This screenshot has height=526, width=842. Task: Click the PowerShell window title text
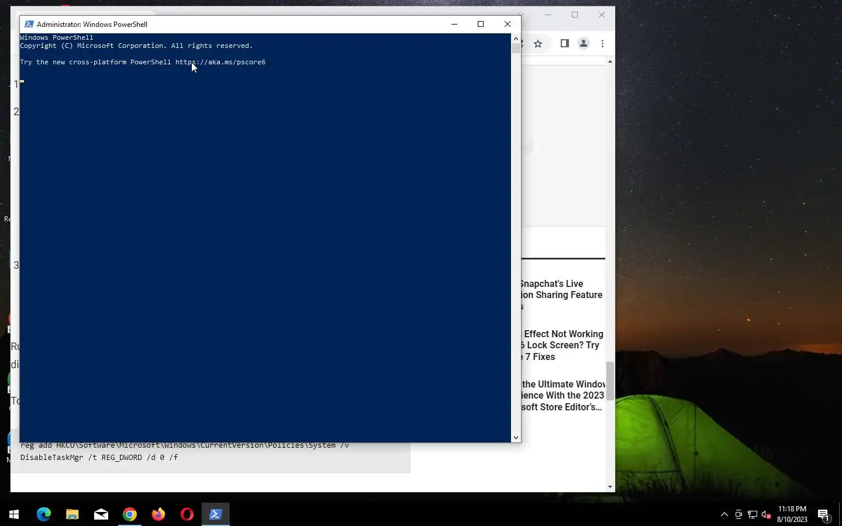[92, 25]
